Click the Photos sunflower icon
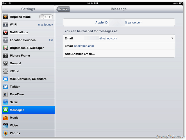 click(6, 133)
